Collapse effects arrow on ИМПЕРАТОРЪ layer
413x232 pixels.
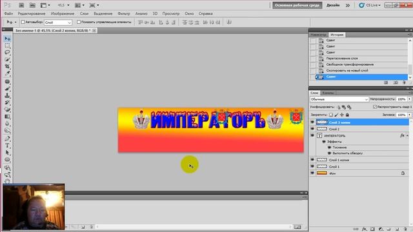[x=407, y=135]
